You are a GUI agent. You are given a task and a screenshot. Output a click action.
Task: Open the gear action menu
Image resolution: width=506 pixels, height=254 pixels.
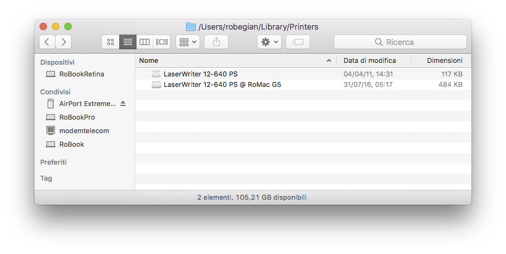pos(269,42)
